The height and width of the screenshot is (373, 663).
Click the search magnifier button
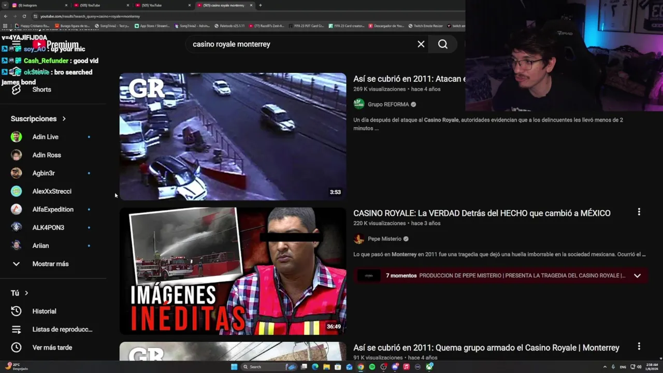click(x=442, y=44)
